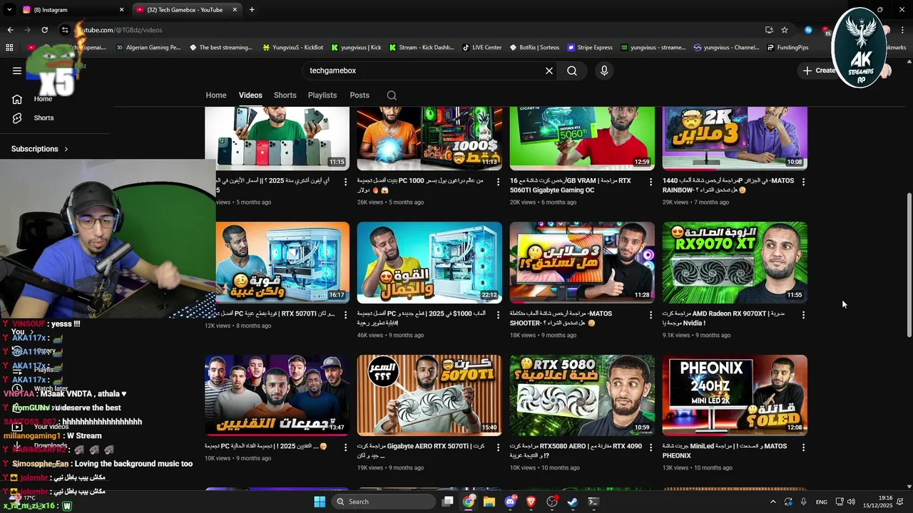The image size is (913, 513).
Task: Close the Instagram browser tab
Action: [121, 10]
